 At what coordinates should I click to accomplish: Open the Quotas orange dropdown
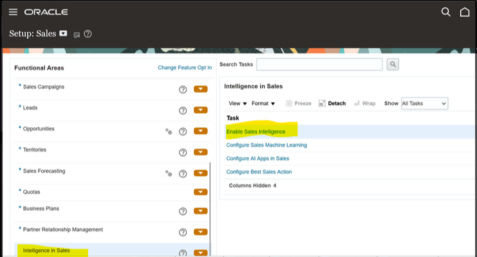(200, 192)
